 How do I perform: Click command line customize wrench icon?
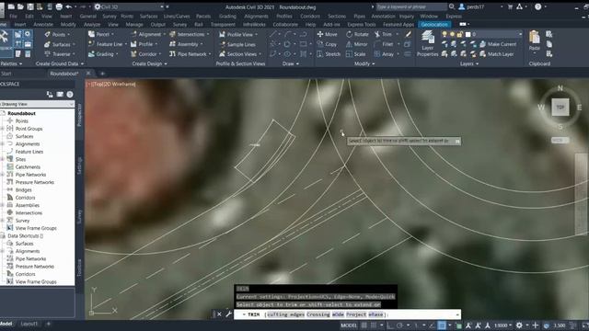228,314
